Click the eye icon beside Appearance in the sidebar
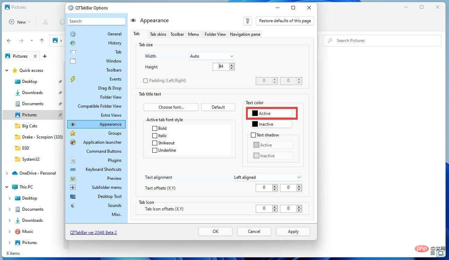The image size is (449, 260). [73, 124]
